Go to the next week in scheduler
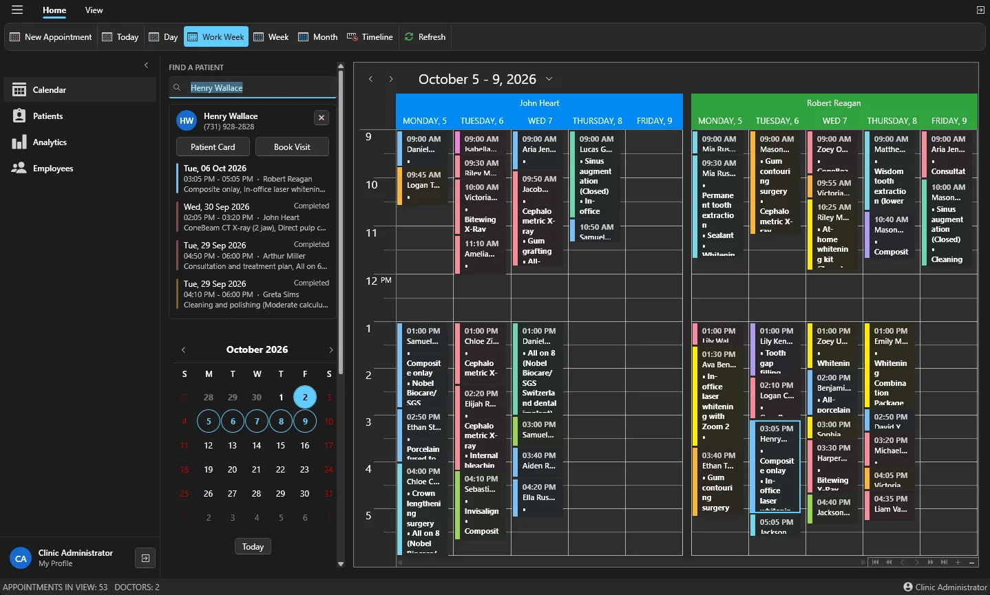Viewport: 990px width, 595px height. [391, 79]
